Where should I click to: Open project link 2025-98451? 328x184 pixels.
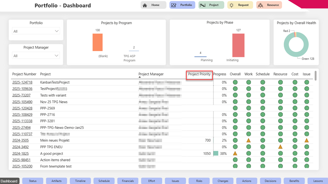(x=21, y=160)
